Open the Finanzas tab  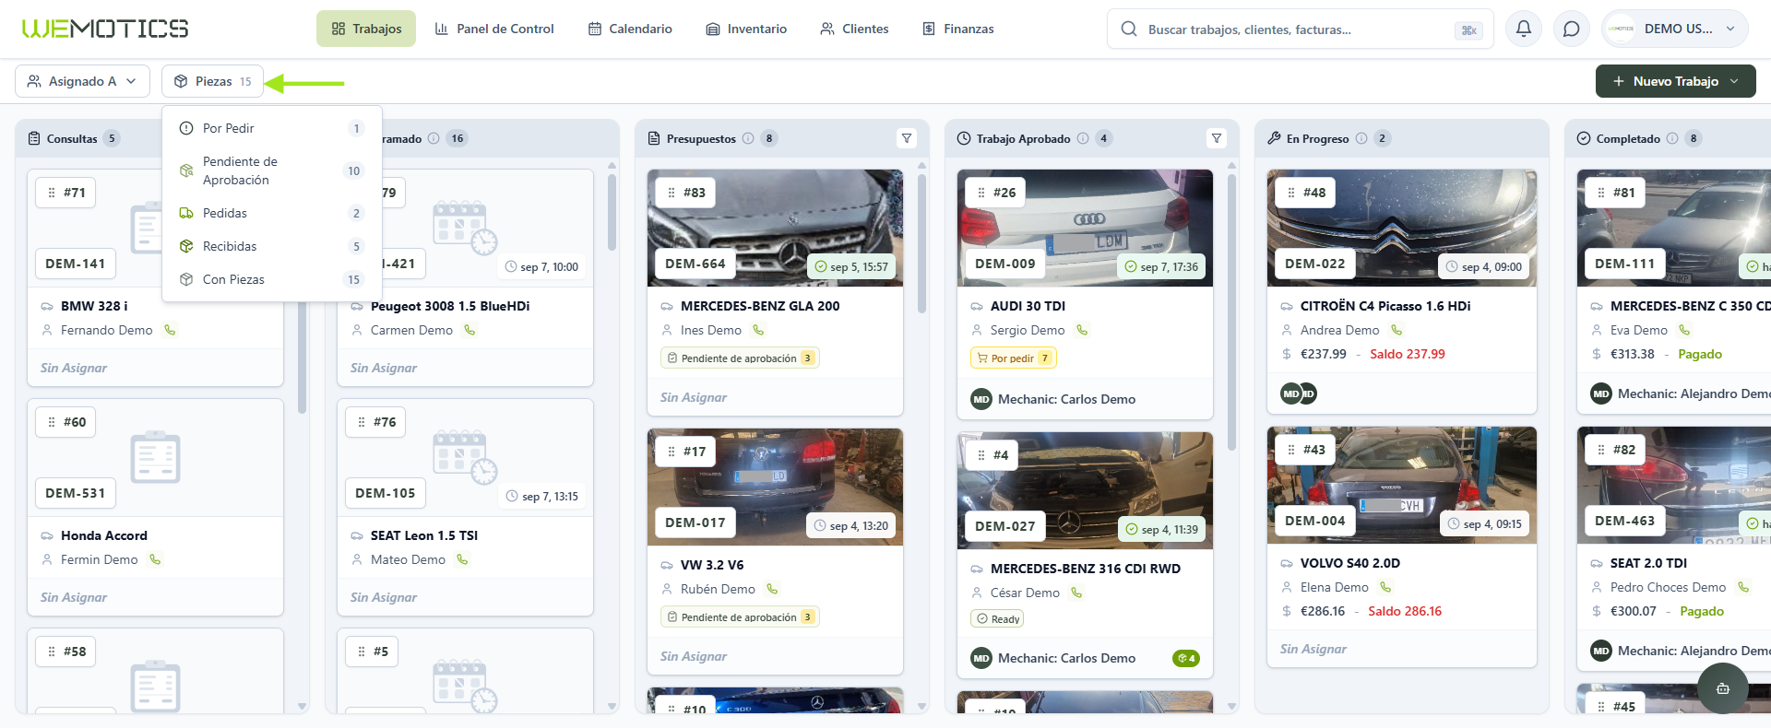pos(958,29)
